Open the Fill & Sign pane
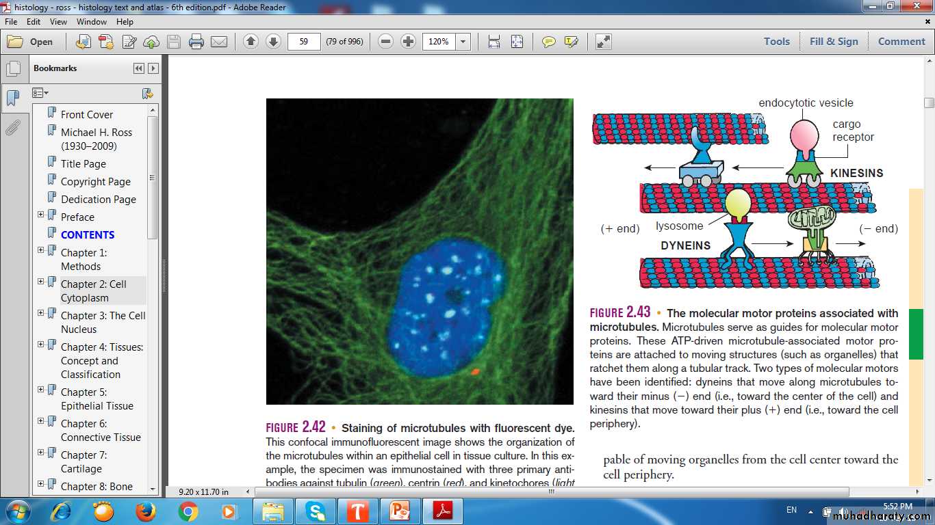Screen dimensions: 935x525 click(x=833, y=41)
